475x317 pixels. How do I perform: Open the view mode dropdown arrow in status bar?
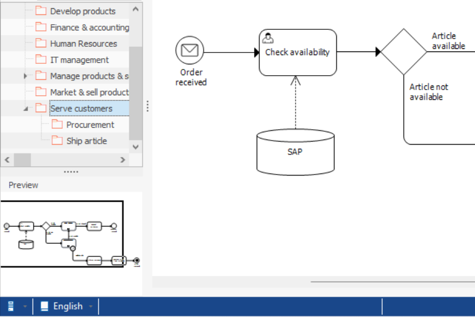click(x=25, y=306)
